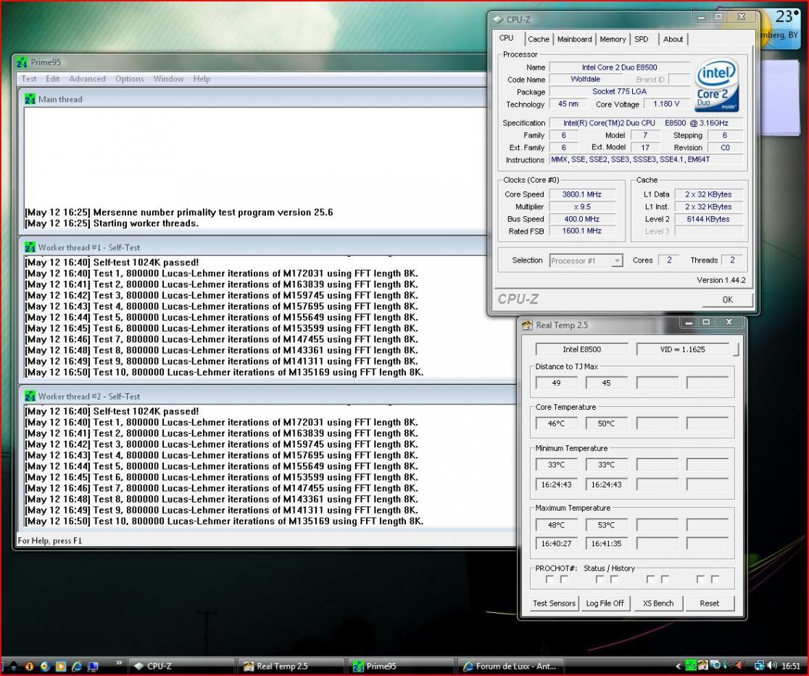Click the red arrow tray icon
The image size is (809, 676).
(x=739, y=665)
